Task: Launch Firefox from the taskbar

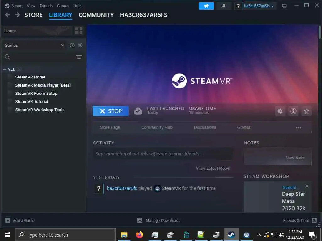Action: [x=139, y=235]
